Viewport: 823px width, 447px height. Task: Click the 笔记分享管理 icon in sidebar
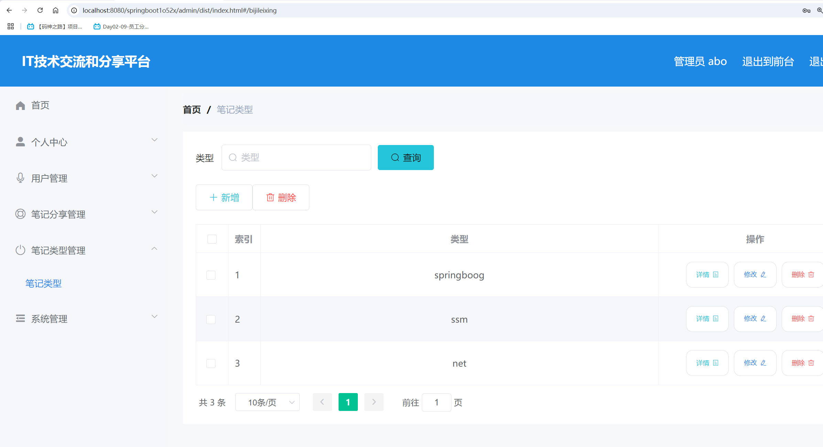20,214
